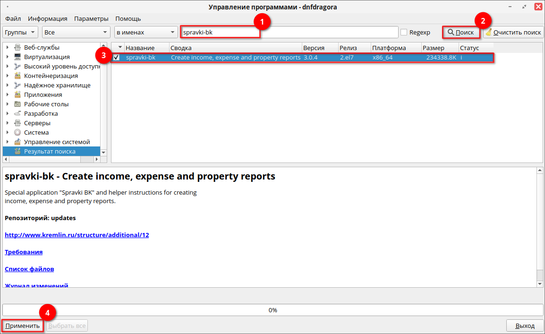The image size is (545, 334).
Task: Select the System category icon
Action: [x=17, y=132]
